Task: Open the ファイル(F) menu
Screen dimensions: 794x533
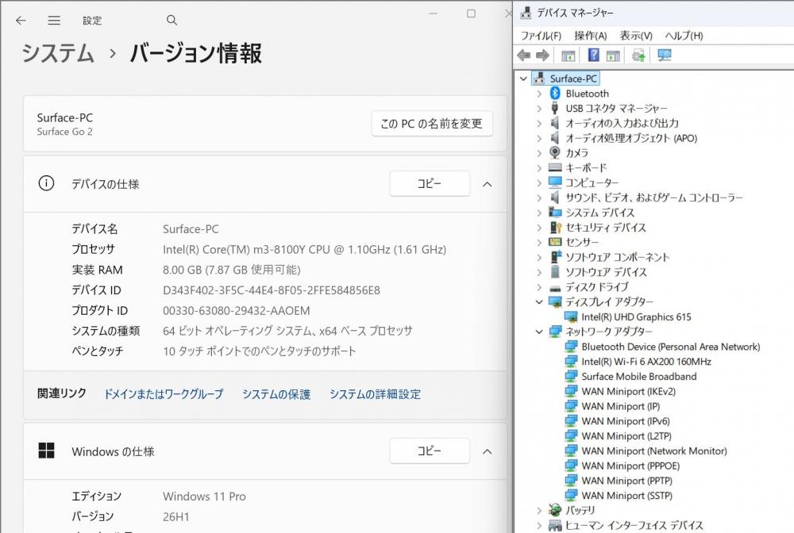Action: click(541, 36)
